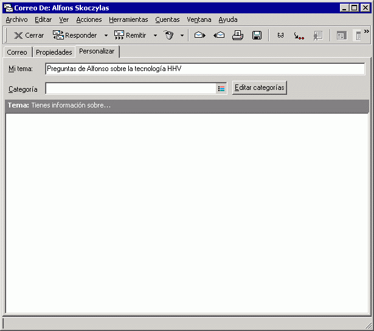Viewport: 374px width, 331px height.
Task: Open the category list icon button
Action: click(x=221, y=89)
